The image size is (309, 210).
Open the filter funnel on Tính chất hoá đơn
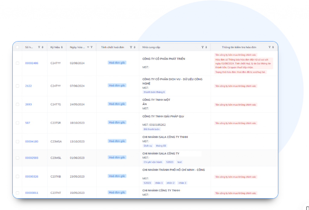point(131,47)
